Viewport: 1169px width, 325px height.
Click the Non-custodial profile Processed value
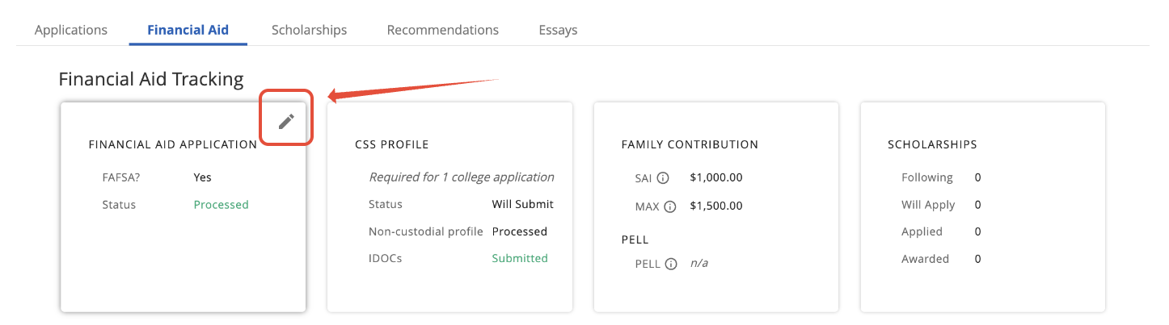click(x=519, y=231)
